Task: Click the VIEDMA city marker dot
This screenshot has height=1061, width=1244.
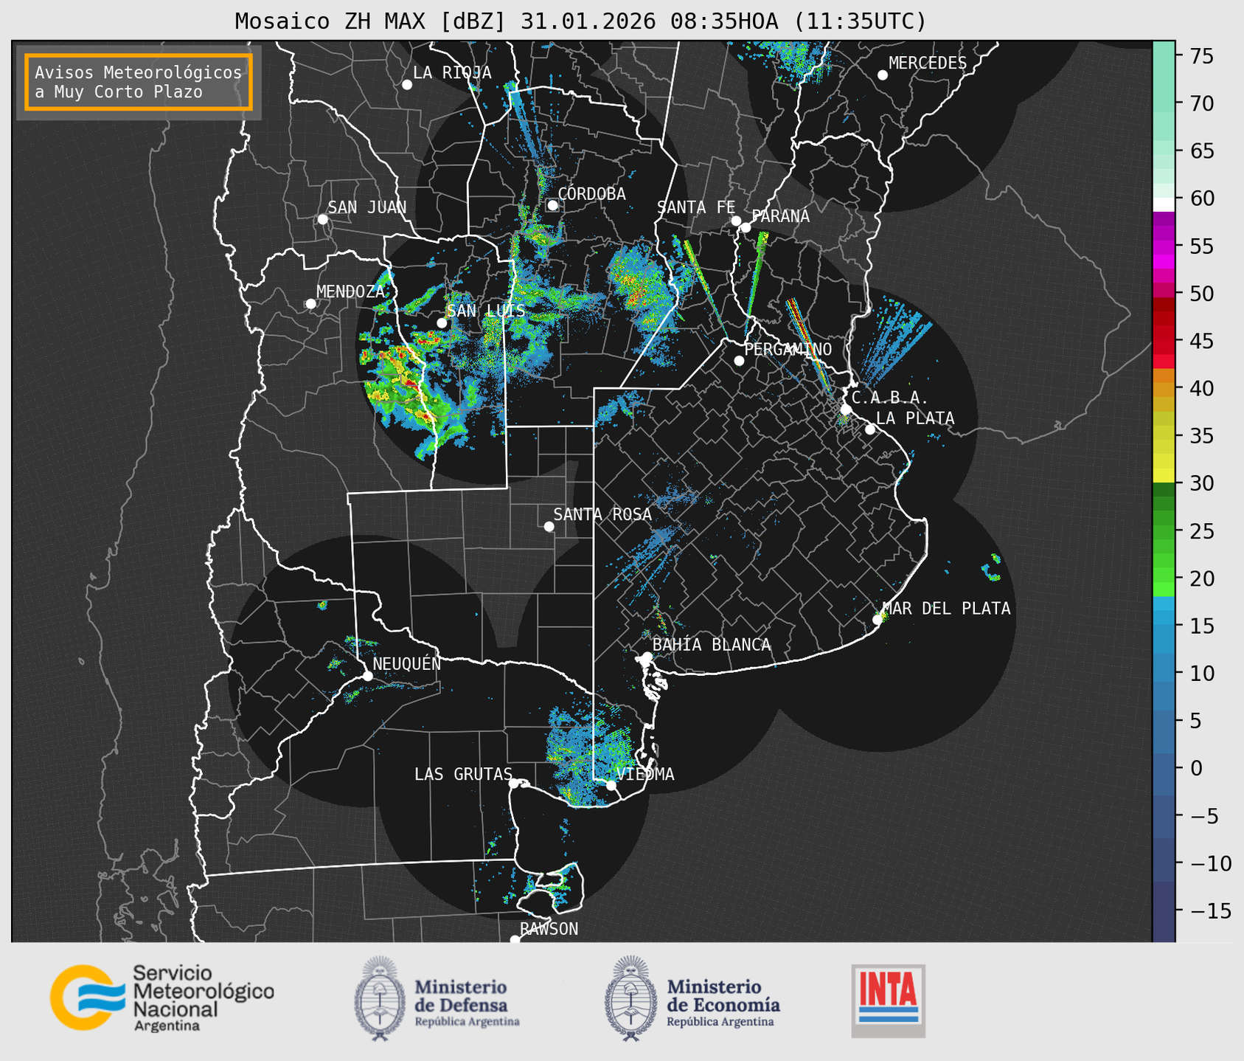Action: pos(611,785)
